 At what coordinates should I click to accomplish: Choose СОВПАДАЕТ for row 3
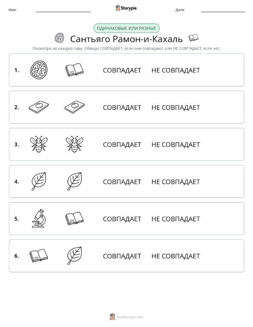[122, 145]
